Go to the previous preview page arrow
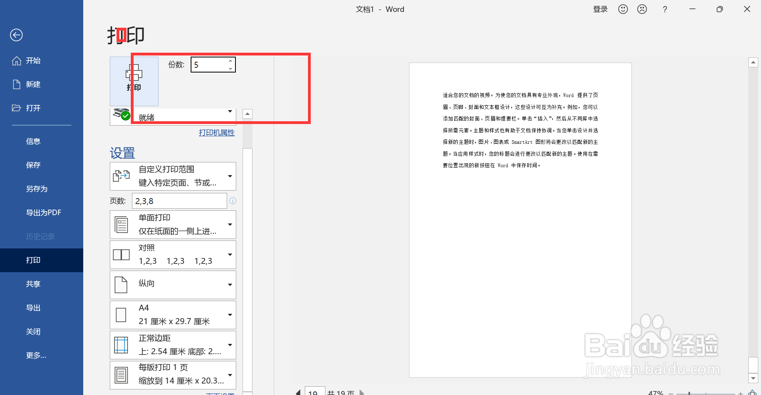Image resolution: width=761 pixels, height=395 pixels. [298, 392]
